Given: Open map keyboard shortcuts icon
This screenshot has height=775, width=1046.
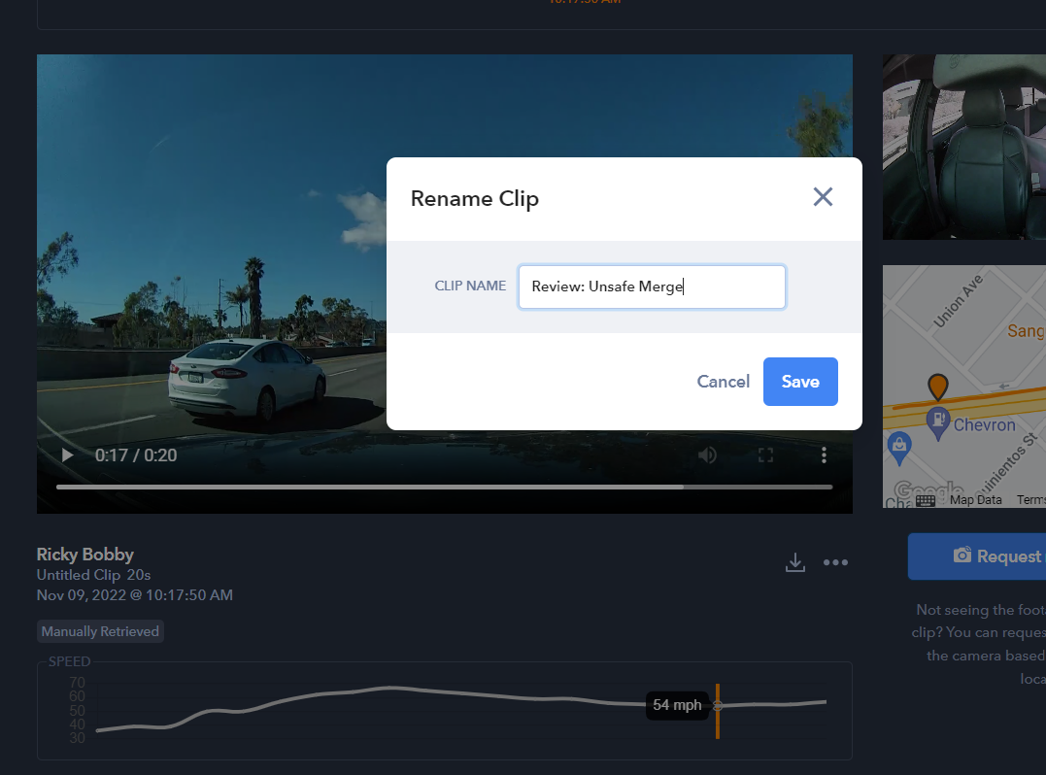Looking at the screenshot, I should (x=926, y=500).
